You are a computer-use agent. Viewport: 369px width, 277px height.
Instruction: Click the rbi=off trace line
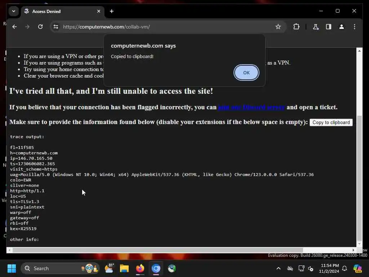point(19,223)
